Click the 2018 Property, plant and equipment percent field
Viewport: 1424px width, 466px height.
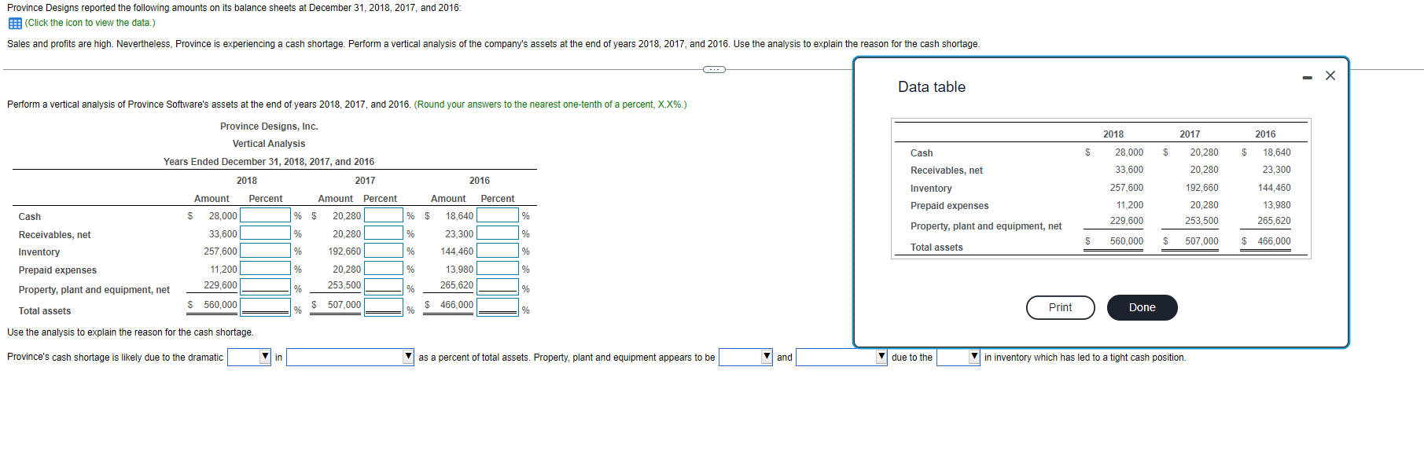[x=266, y=287]
